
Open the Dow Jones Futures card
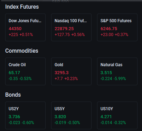(x=25, y=27)
